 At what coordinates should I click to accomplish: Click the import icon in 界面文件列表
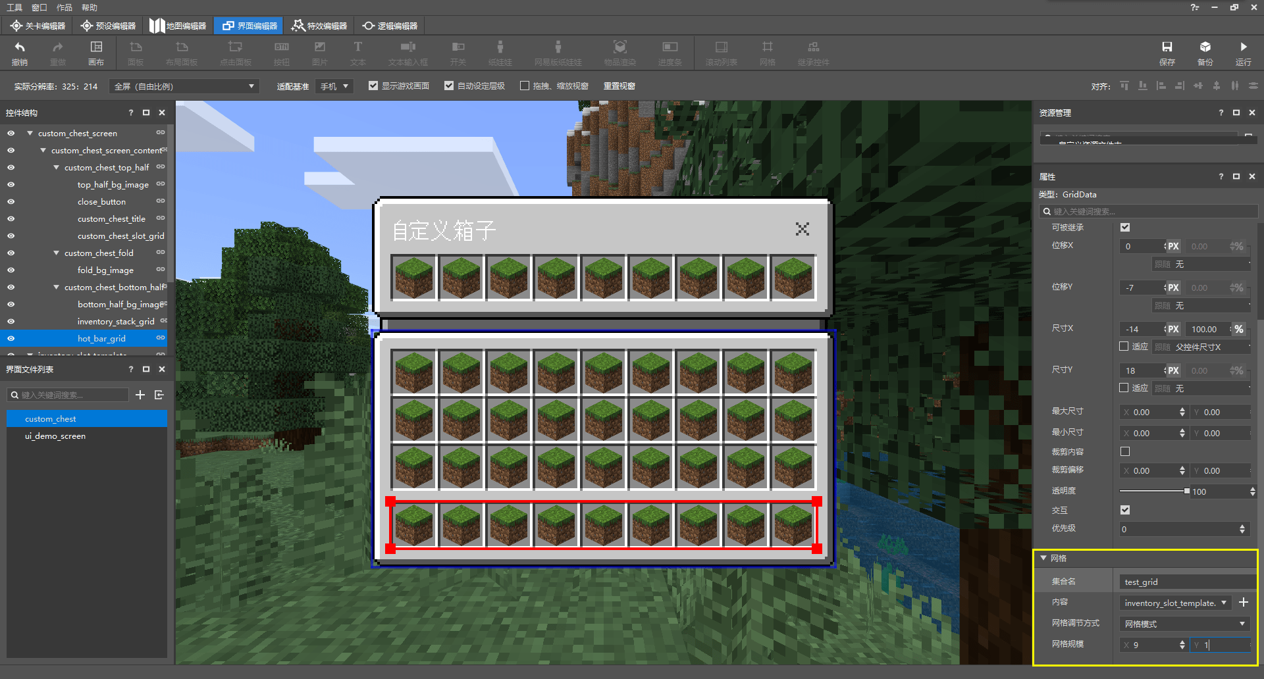pyautogui.click(x=159, y=395)
